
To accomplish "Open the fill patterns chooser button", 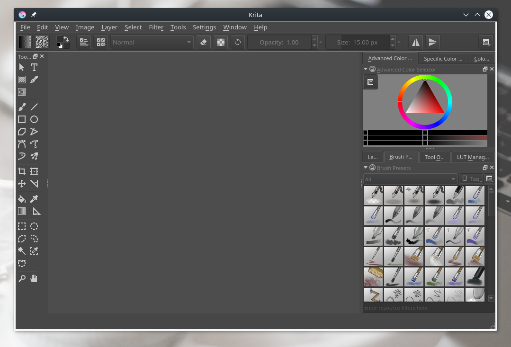I will [42, 42].
